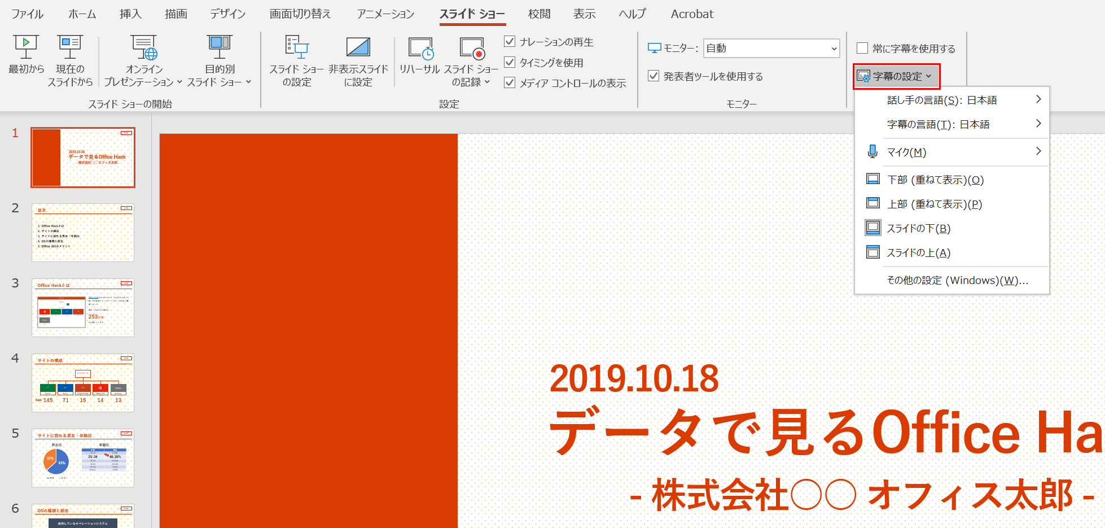The width and height of the screenshot is (1105, 528).
Task: Open その他の設定 (Windows)(W)... entry
Action: pos(952,280)
